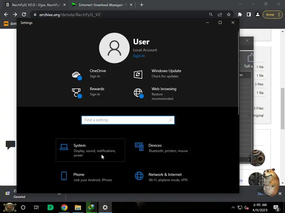The width and height of the screenshot is (285, 213).
Task: Close the grey popup behind Settings
Action: 247,40
